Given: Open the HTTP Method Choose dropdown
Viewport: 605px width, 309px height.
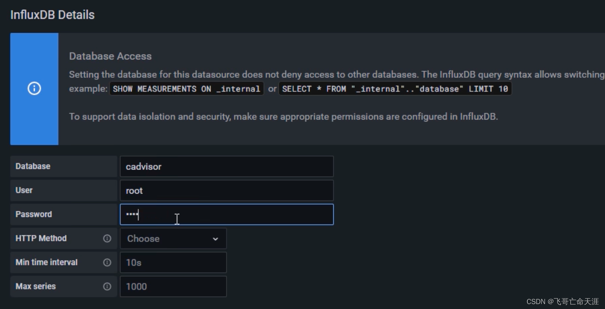Looking at the screenshot, I should [173, 239].
